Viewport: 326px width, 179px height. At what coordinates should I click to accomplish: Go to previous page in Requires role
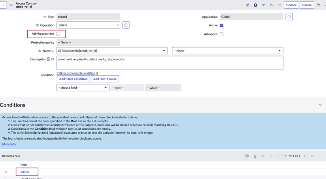point(271,156)
